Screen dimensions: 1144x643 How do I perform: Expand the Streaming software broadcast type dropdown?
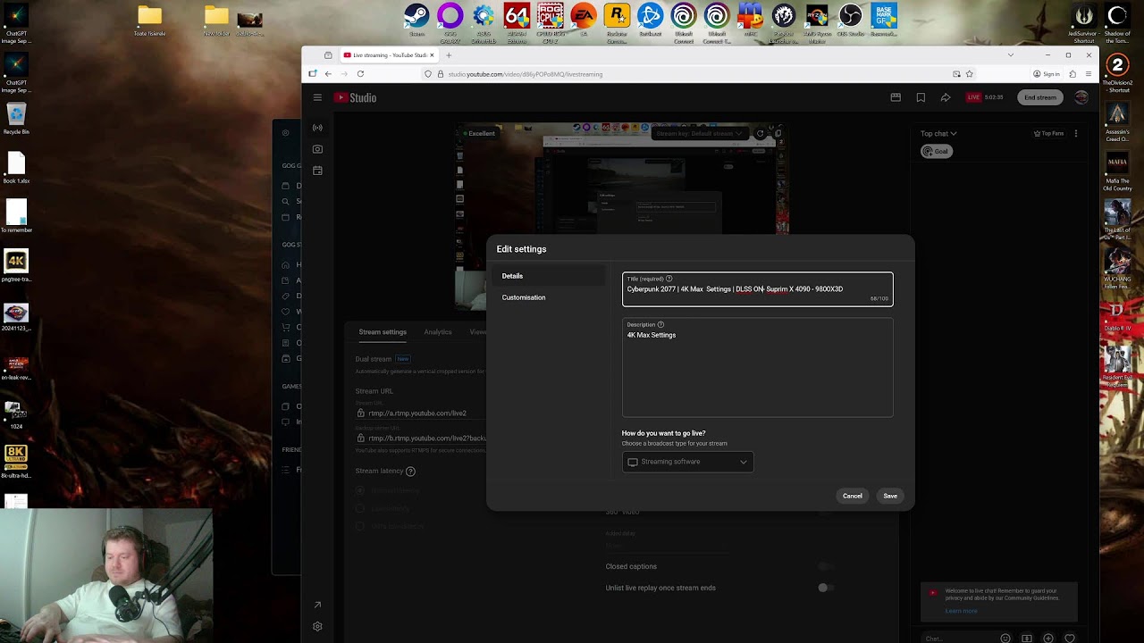pos(687,462)
